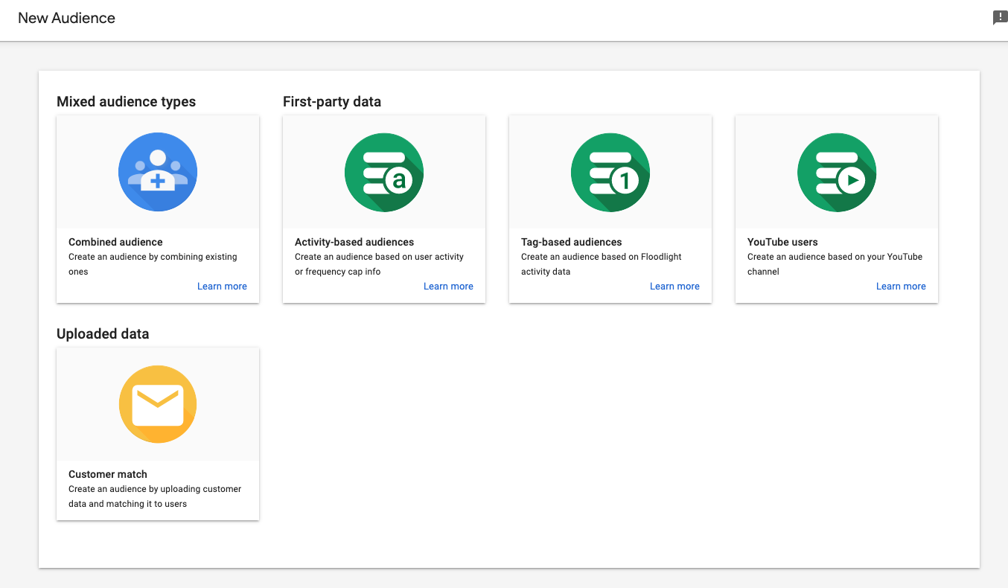Open Learn more for Activity-based audiences
Viewport: 1008px width, 588px height.
pos(448,286)
